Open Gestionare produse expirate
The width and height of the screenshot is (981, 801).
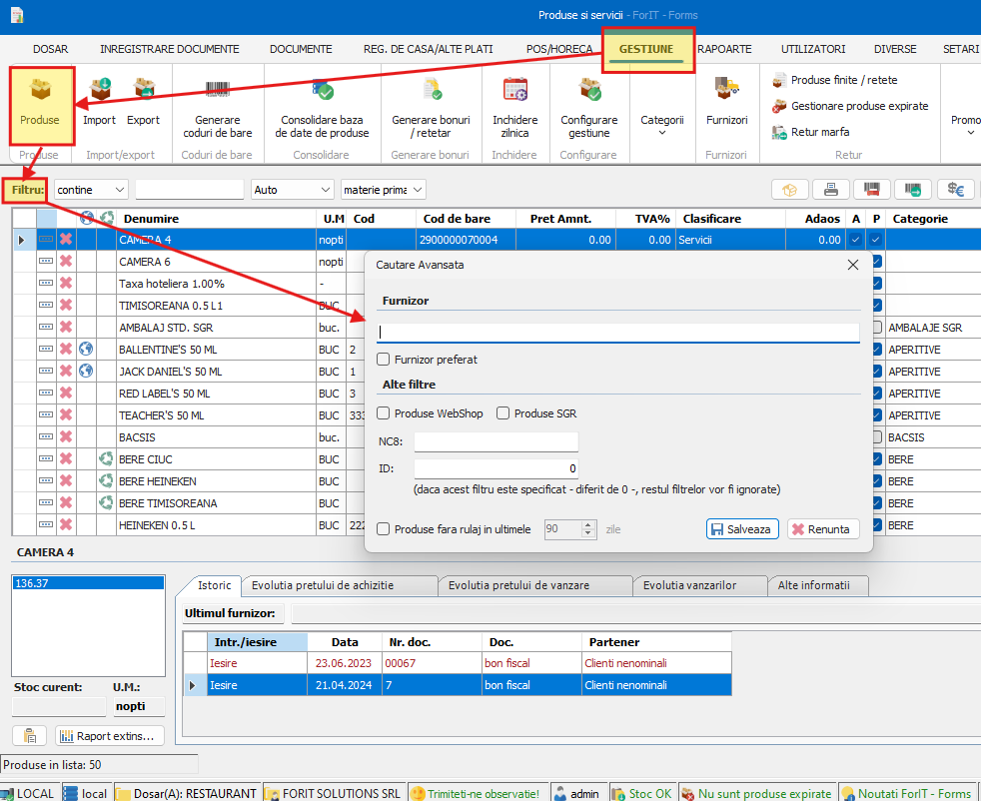(x=851, y=106)
